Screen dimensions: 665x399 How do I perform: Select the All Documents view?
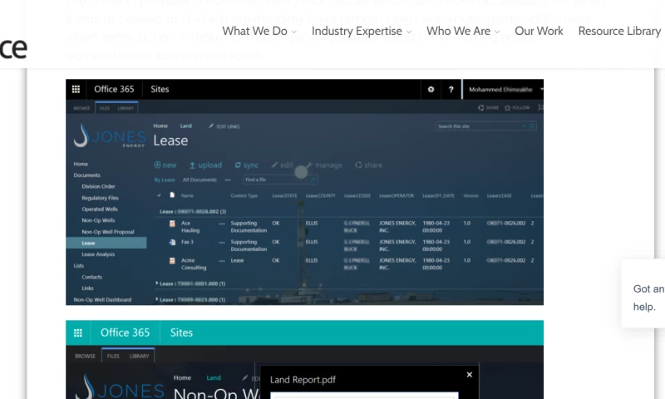(199, 180)
